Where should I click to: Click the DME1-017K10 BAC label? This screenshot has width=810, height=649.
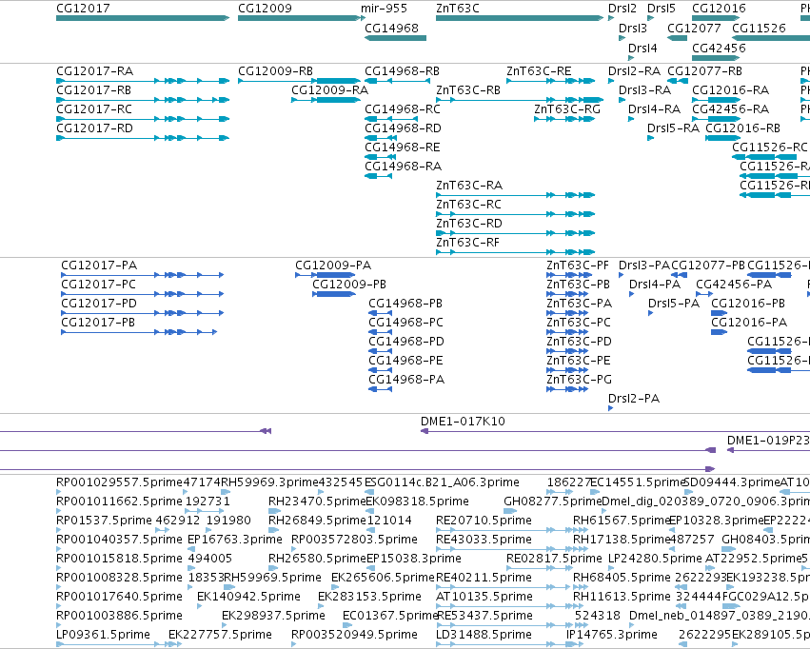pyautogui.click(x=463, y=421)
